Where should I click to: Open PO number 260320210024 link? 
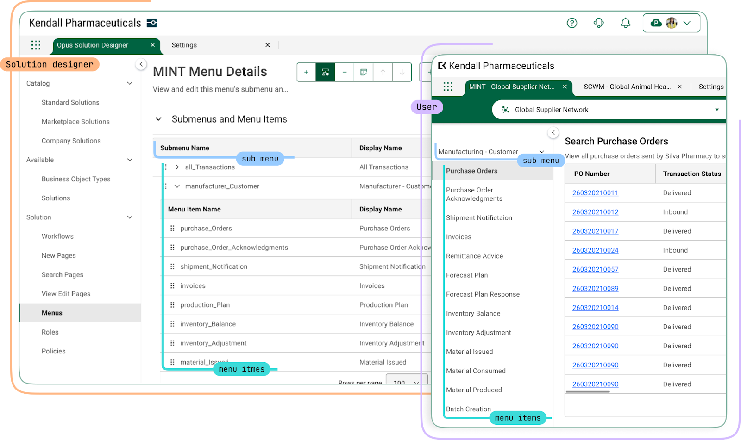595,250
